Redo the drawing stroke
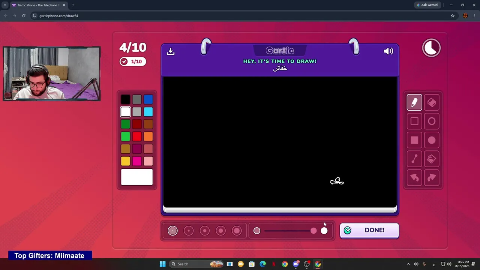Screen dimensions: 480x270 pos(432,178)
